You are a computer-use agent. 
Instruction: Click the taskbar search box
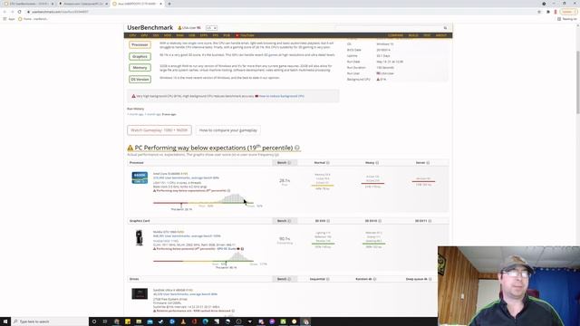point(50,321)
